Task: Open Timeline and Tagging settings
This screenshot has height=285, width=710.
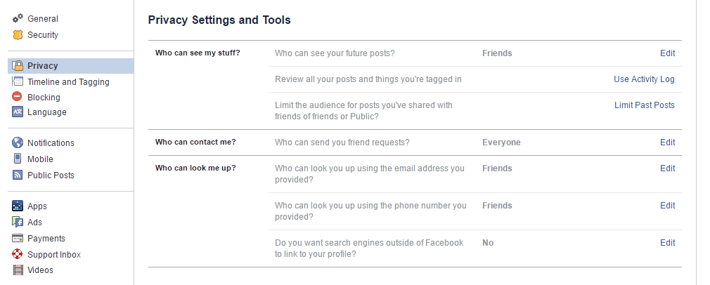Action: coord(68,82)
